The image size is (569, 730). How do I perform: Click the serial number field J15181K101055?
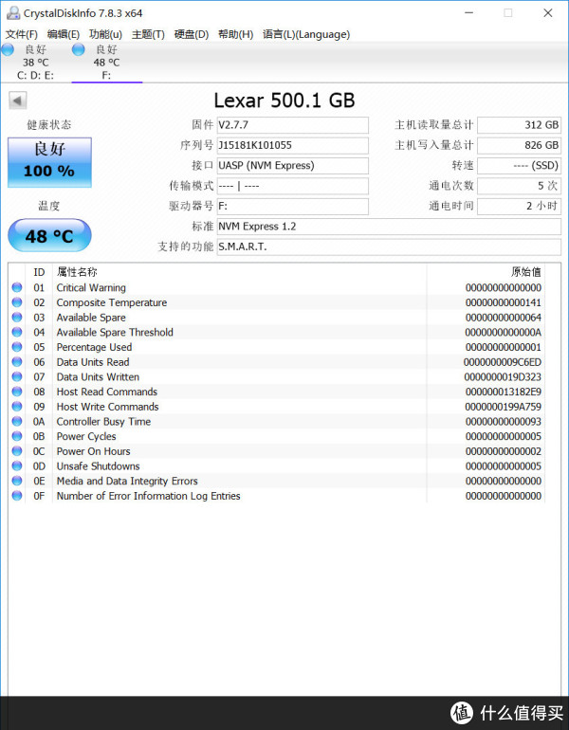292,145
